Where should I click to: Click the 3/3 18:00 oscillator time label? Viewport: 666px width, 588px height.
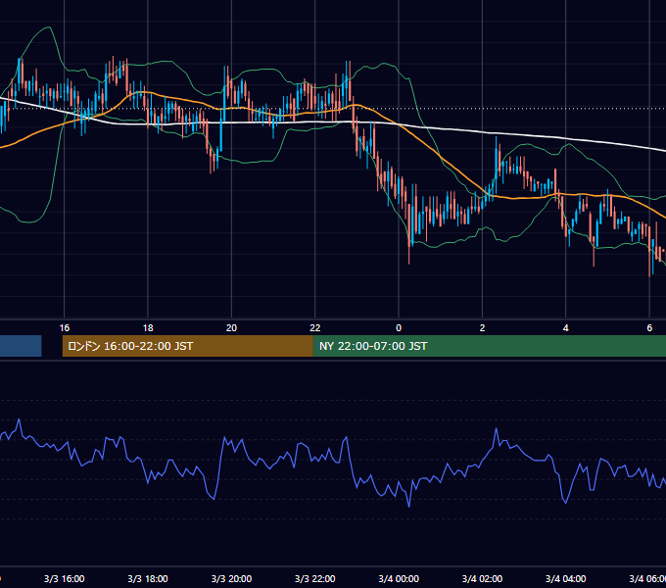(148, 578)
